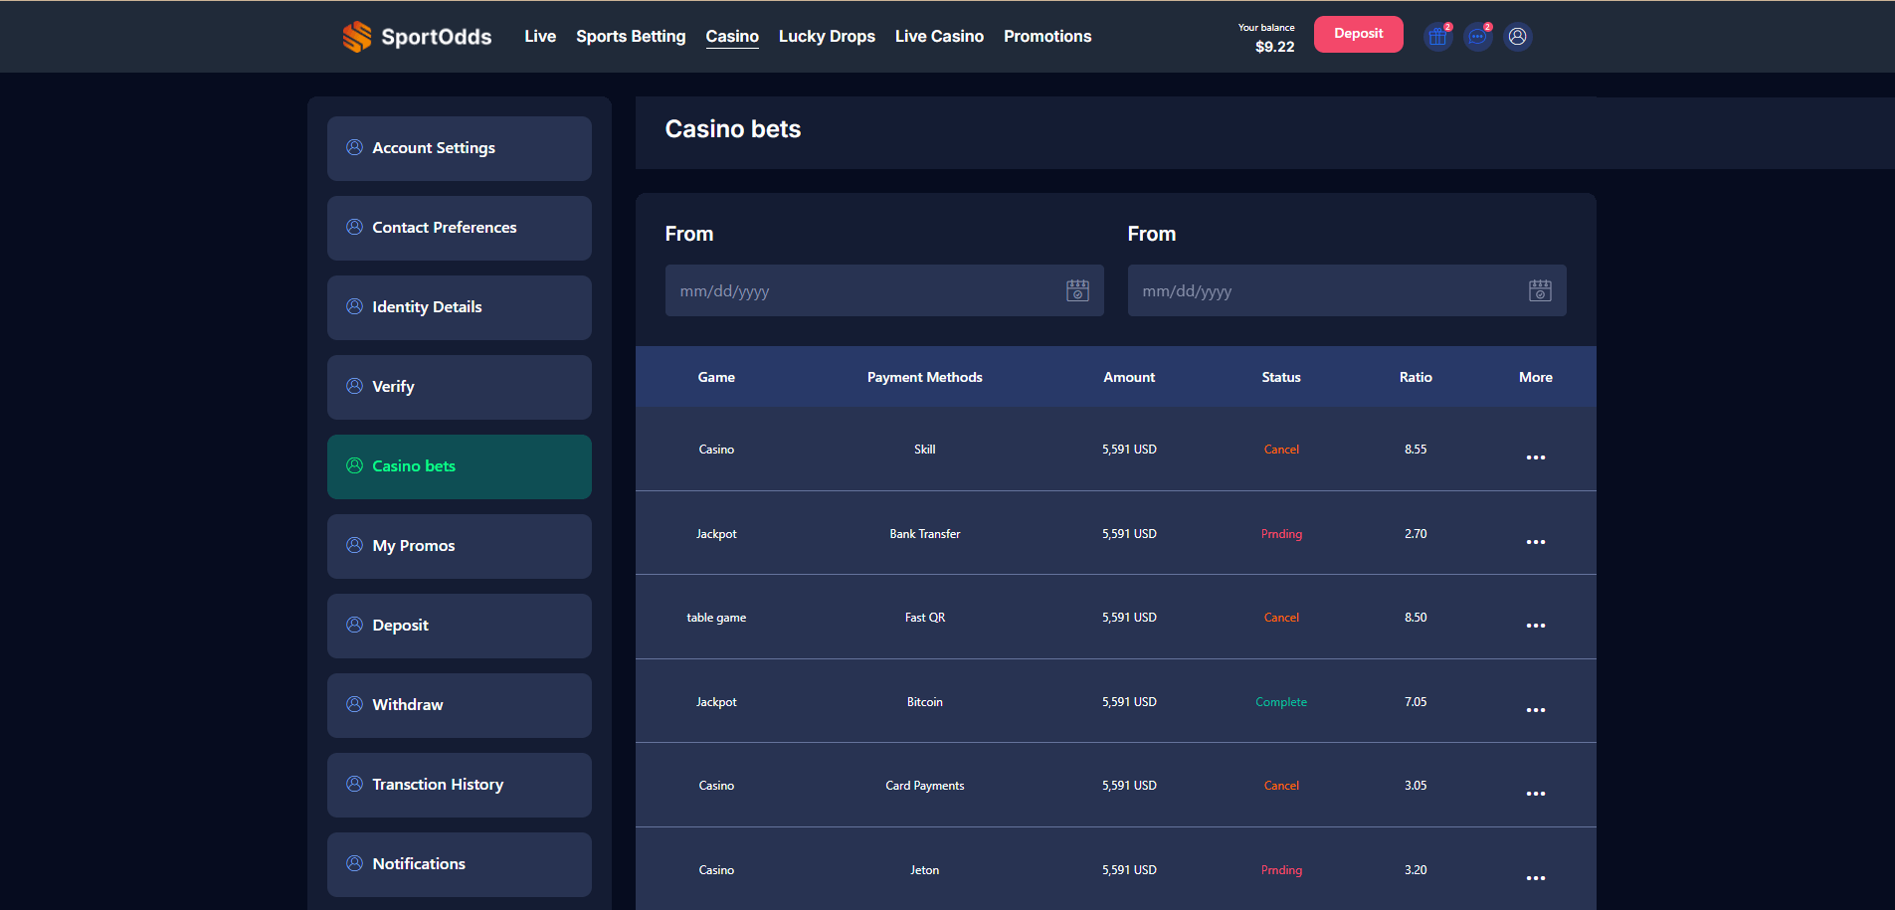Click 'Fast QR' payment method cell
Viewport: 1895px width, 910px height.
925,618
